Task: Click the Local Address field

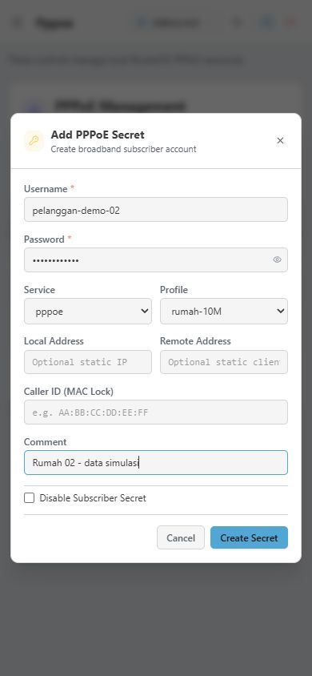Action: pyautogui.click(x=88, y=362)
